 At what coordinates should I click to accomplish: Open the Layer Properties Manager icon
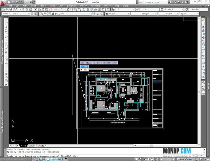click(41, 14)
